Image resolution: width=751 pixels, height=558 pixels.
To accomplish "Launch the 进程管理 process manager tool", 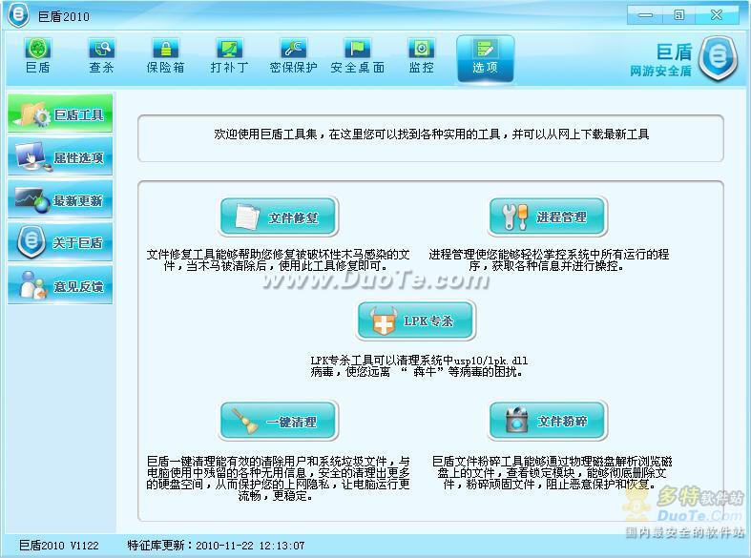I will click(548, 217).
